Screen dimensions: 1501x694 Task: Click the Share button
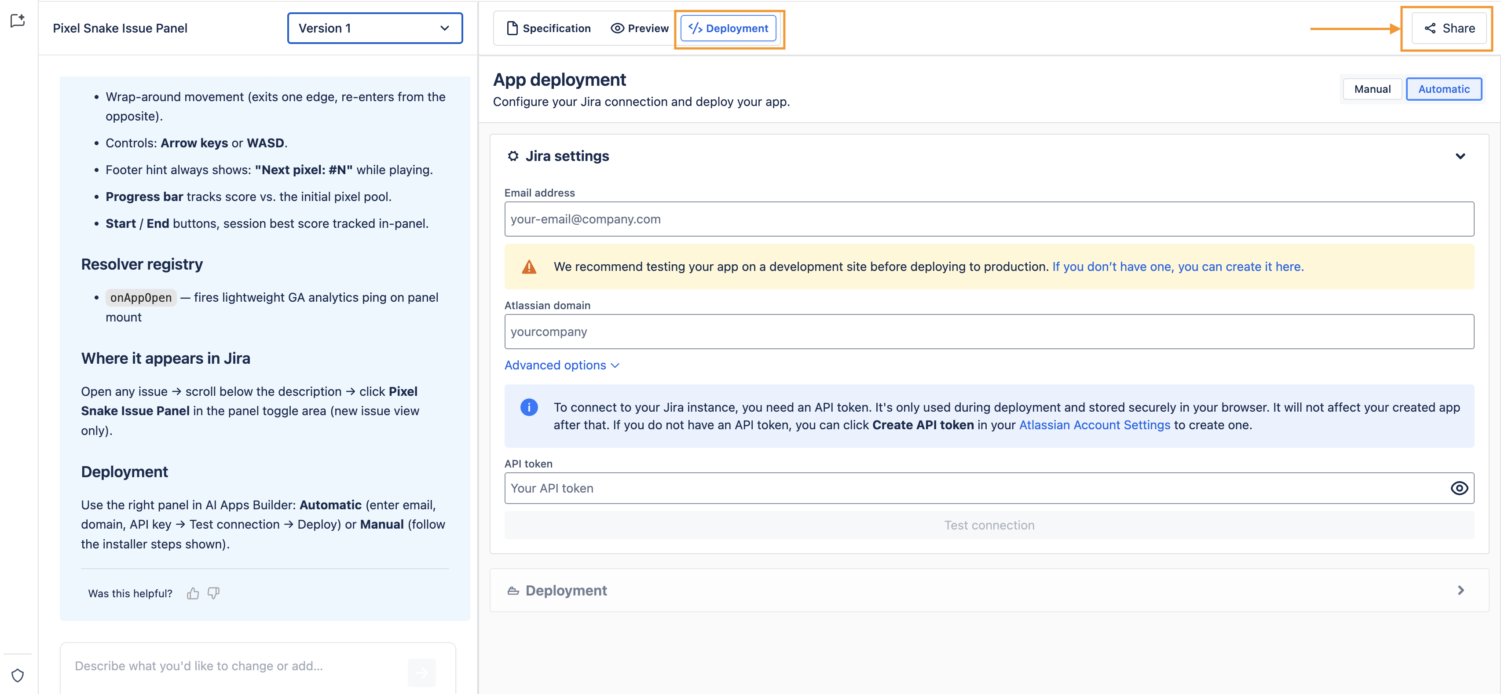click(x=1449, y=28)
